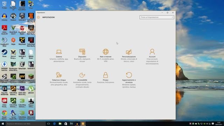The height and width of the screenshot is (126, 224).
Task: Select the TeamSpeak 3 Client desktop icon
Action: (4, 42)
